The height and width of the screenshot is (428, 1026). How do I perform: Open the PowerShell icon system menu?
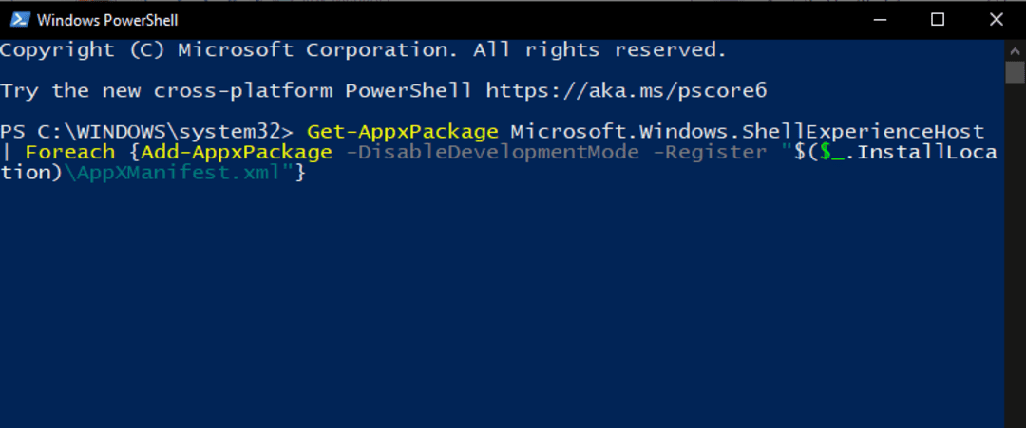pyautogui.click(x=20, y=20)
